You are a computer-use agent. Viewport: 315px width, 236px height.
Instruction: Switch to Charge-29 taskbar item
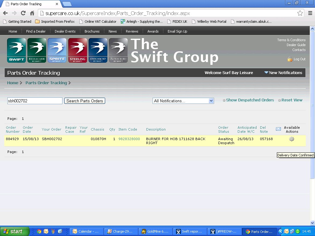(121, 231)
